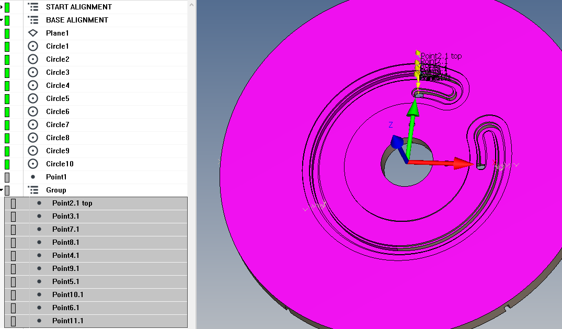562x329 pixels.
Task: Collapse the BASE ALIGNMENT tree node
Action: pos(2,20)
